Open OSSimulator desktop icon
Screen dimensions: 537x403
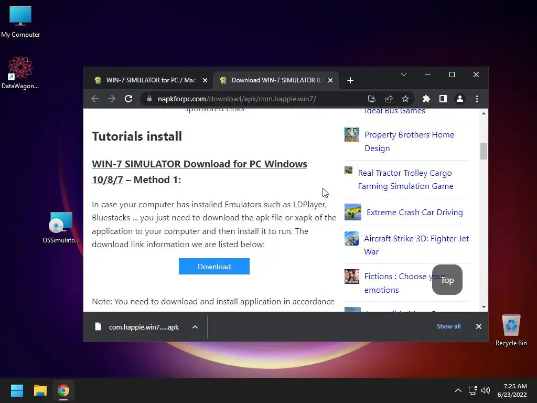tap(61, 228)
